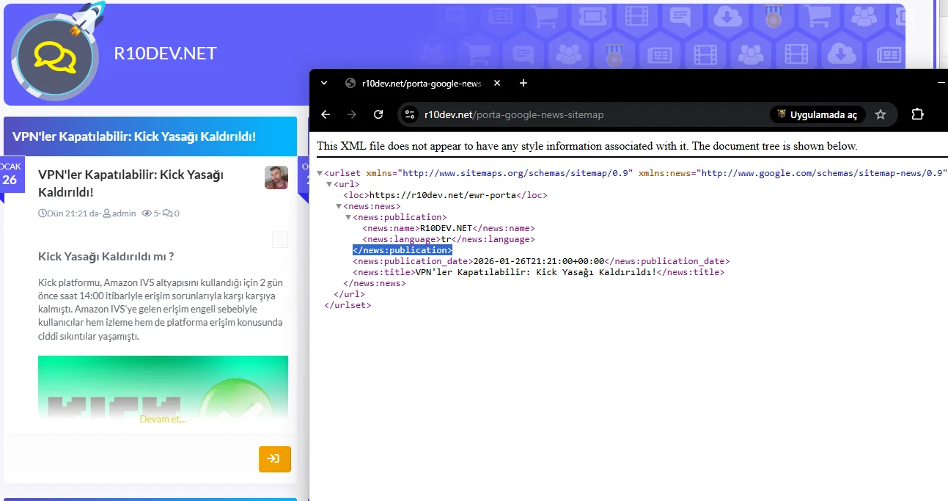
Task: Open a new browser tab
Action: 523,83
